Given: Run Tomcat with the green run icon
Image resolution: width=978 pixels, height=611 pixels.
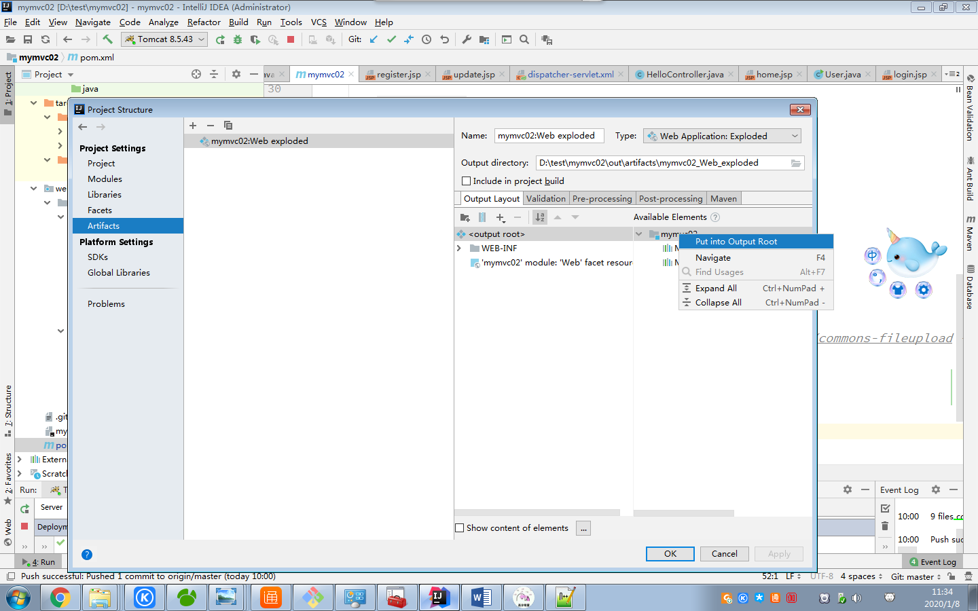Looking at the screenshot, I should click(x=220, y=39).
